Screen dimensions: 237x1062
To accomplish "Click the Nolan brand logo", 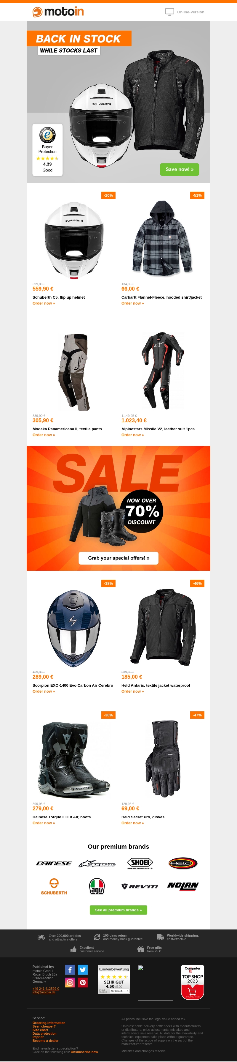I will (x=183, y=886).
